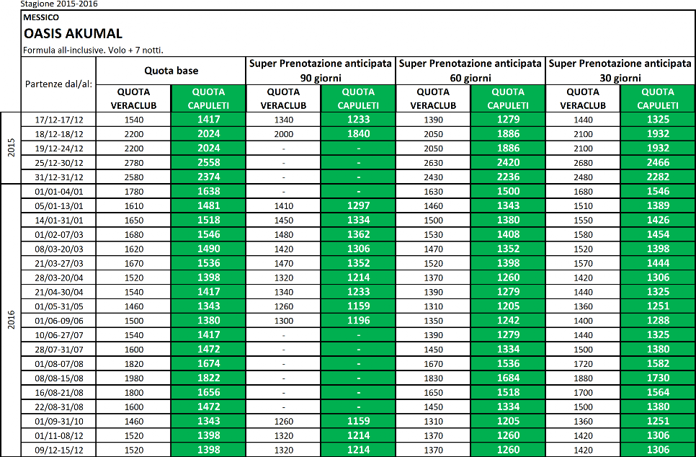Image resolution: width=696 pixels, height=457 pixels.
Task: Click the Super Prenotazione anticipata 60 giorni header
Action: point(470,71)
